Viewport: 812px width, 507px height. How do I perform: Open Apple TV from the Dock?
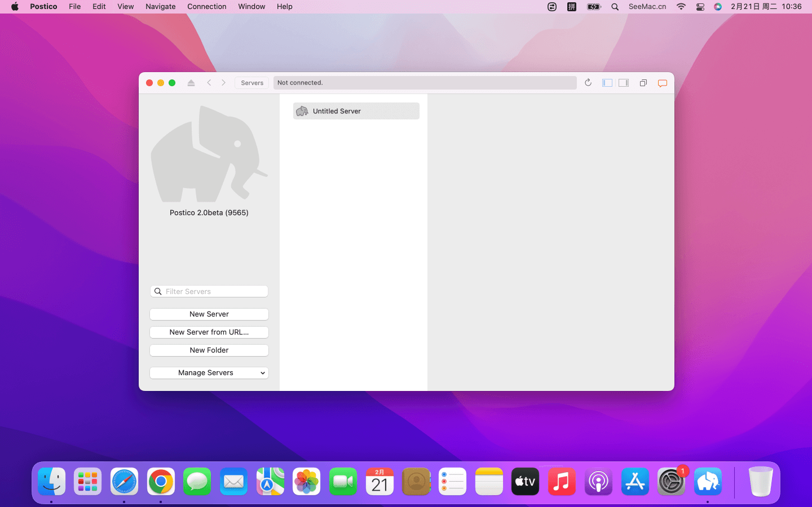point(525,482)
